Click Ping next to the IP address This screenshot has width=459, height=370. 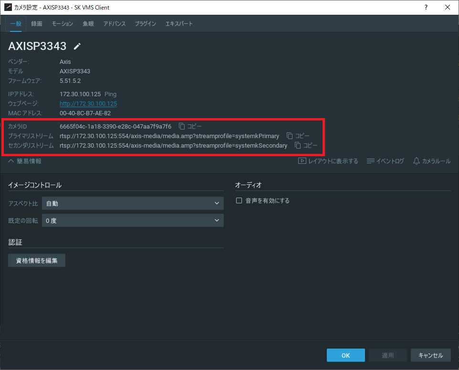pos(110,94)
